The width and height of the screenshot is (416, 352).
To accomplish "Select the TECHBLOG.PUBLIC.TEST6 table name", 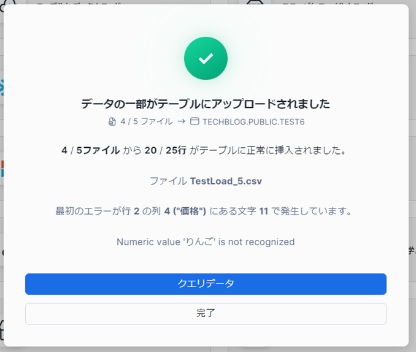I will 253,121.
